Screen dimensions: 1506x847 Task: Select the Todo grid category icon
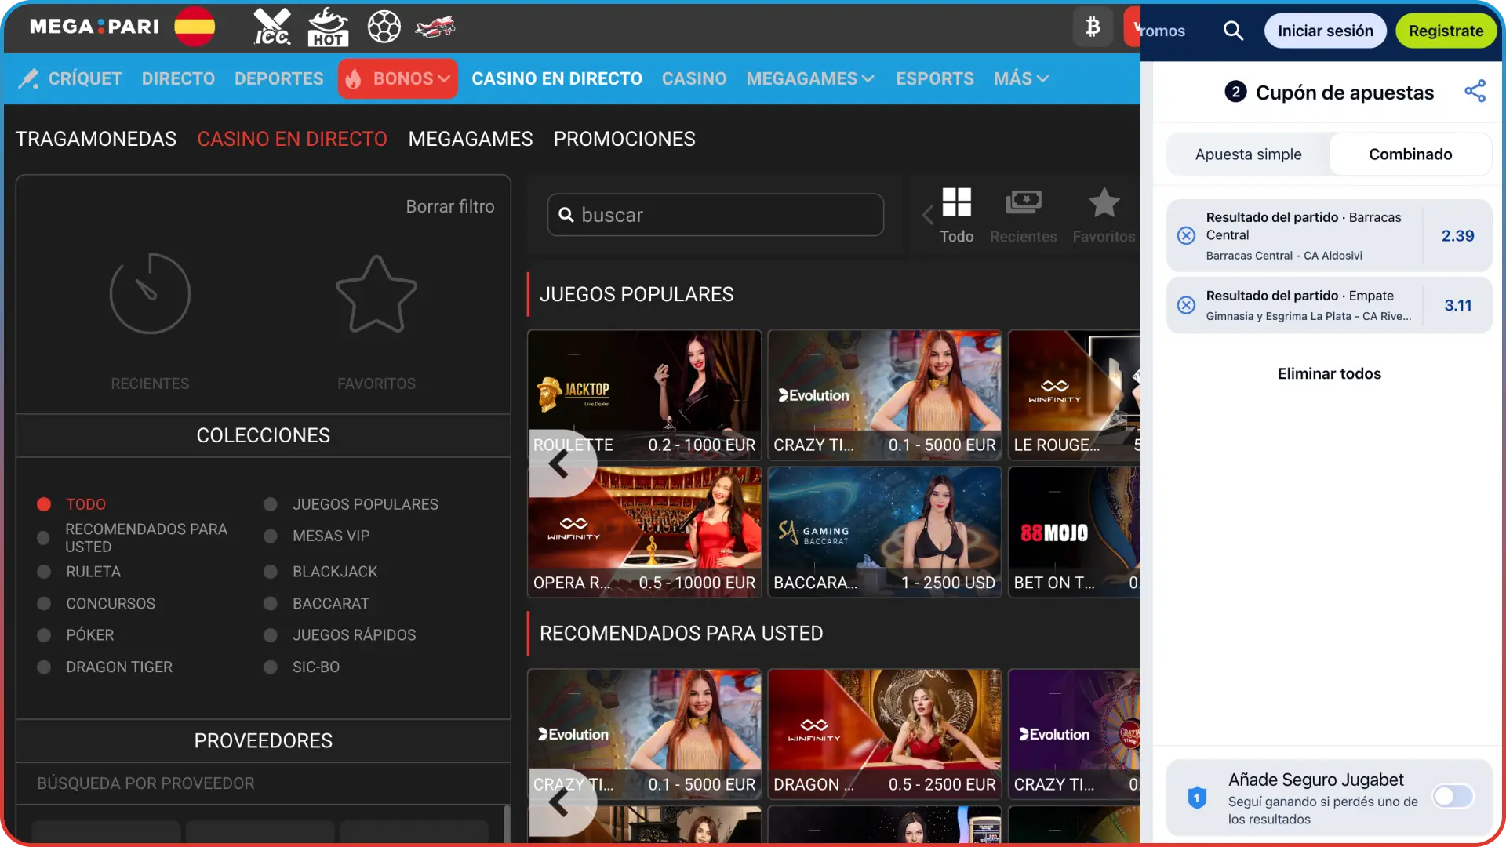956,202
